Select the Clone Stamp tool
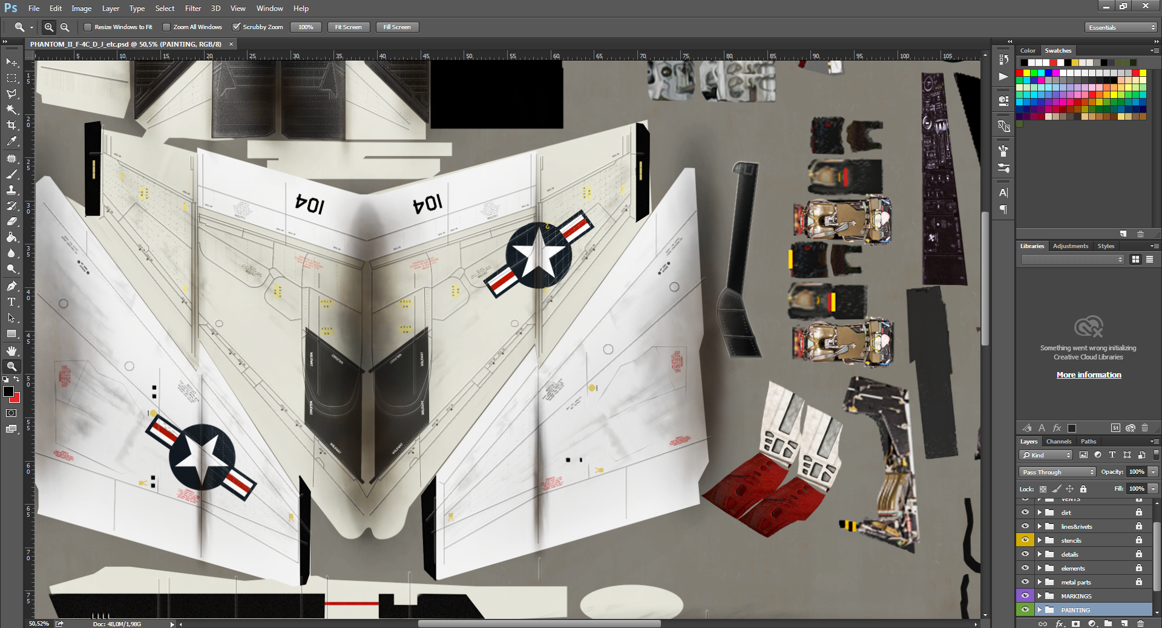This screenshot has height=628, width=1162. click(11, 190)
